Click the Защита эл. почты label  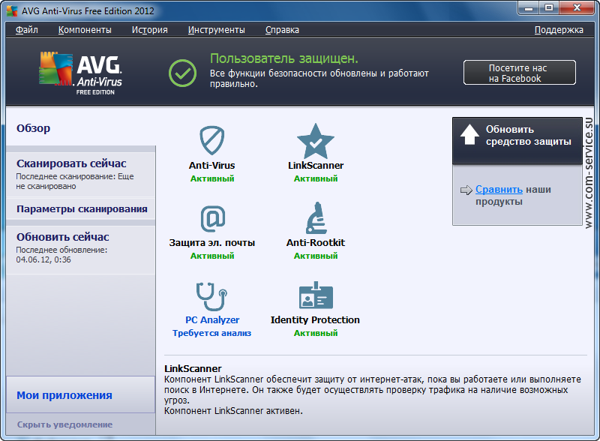click(212, 243)
